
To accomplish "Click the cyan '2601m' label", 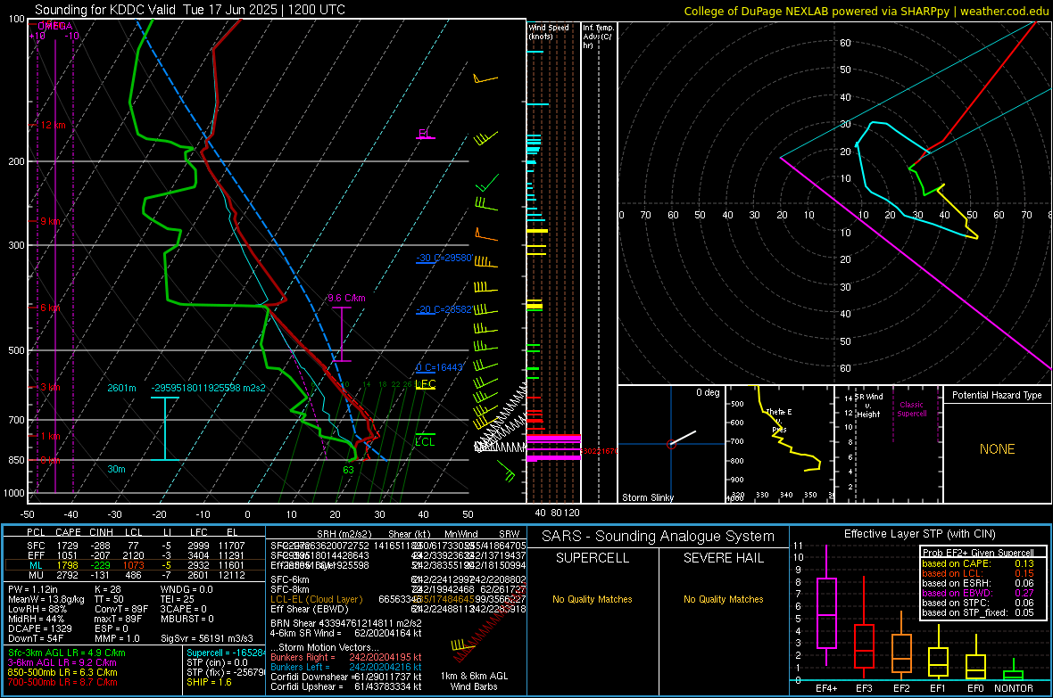I will pos(121,388).
